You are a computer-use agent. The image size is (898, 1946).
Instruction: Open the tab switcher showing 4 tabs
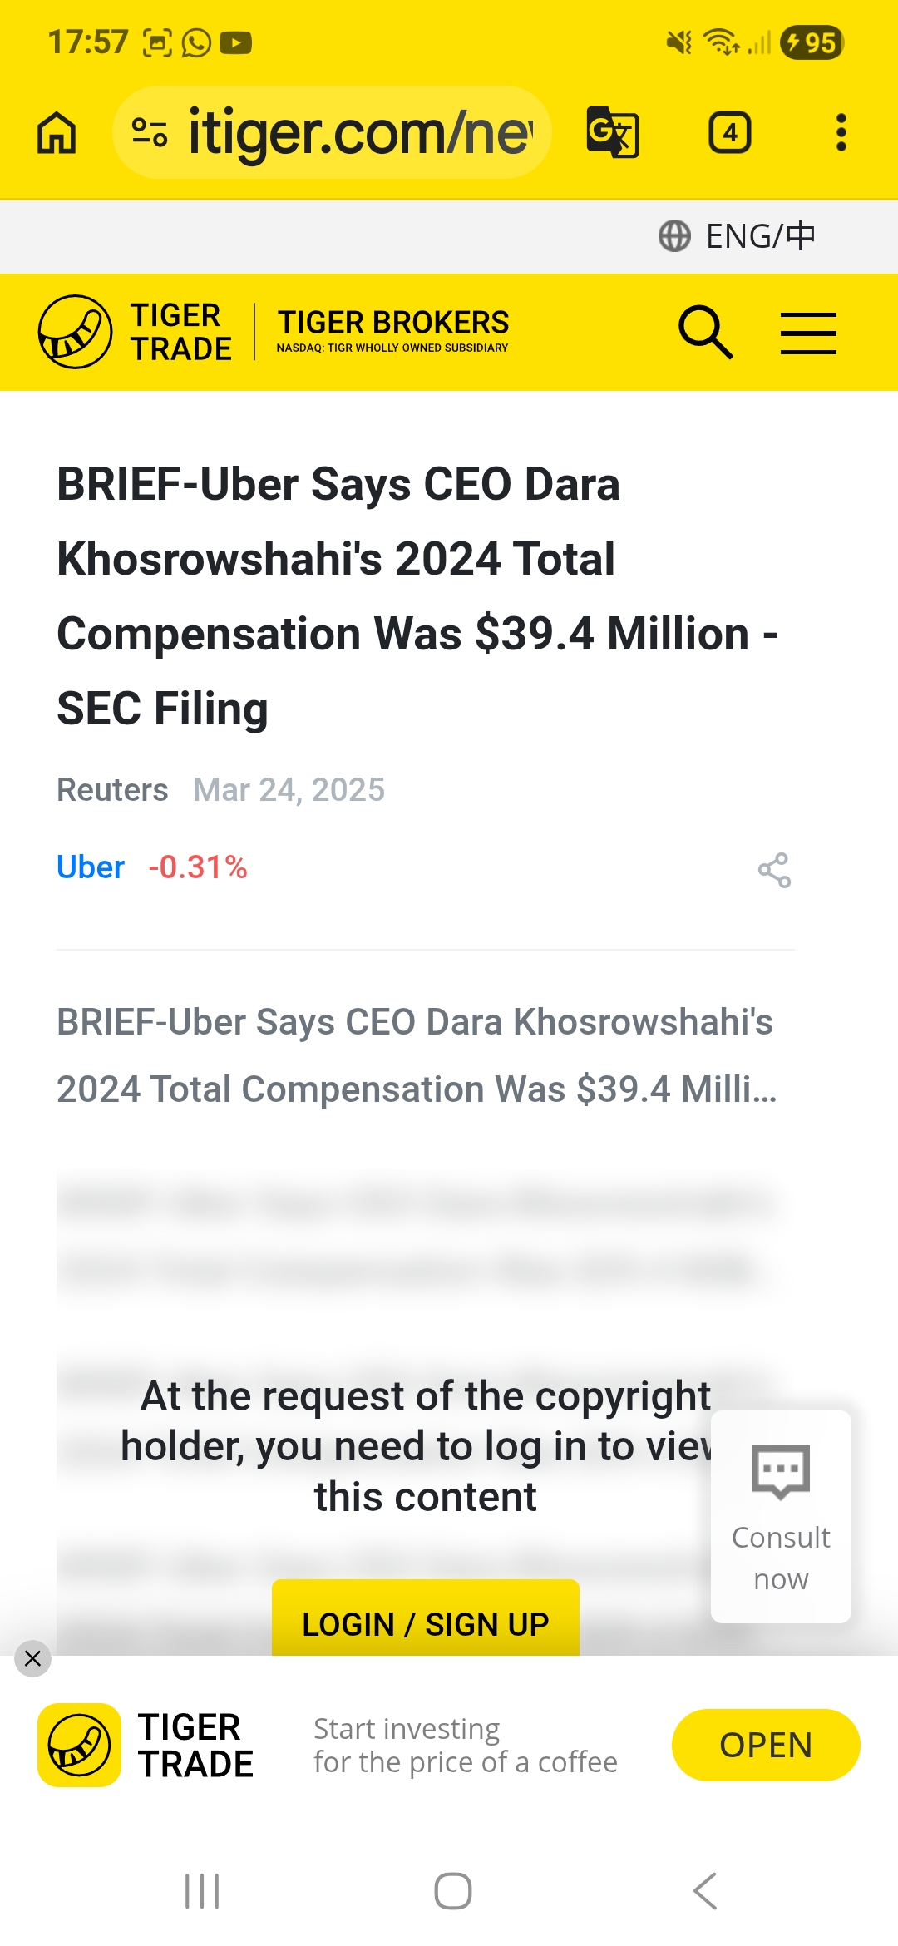coord(729,133)
